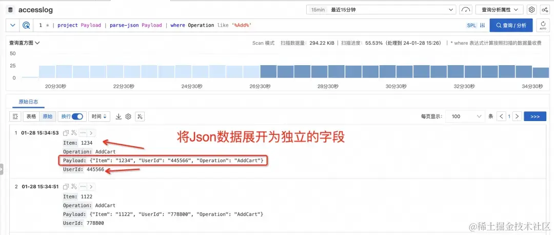Open the 查询分析属性 dropdown
This screenshot has height=235, width=554.
click(x=499, y=10)
